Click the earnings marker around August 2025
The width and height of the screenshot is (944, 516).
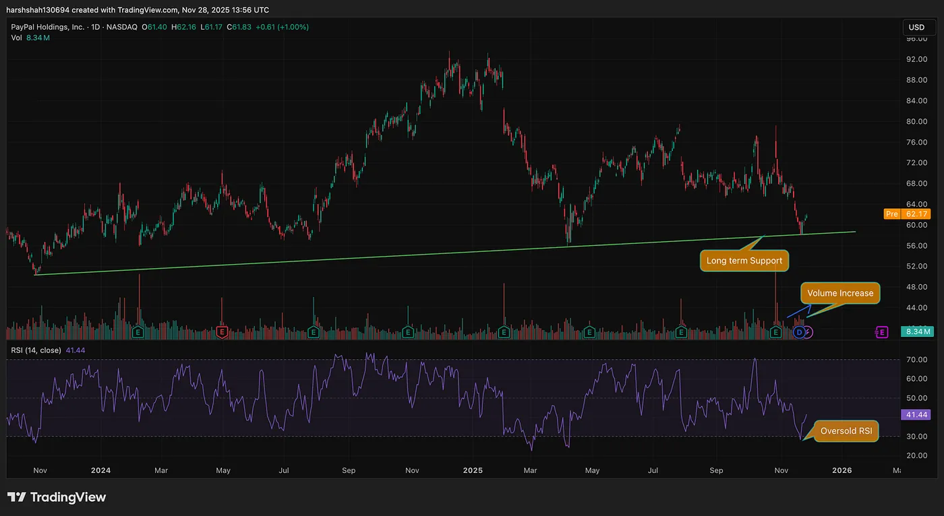tap(681, 332)
